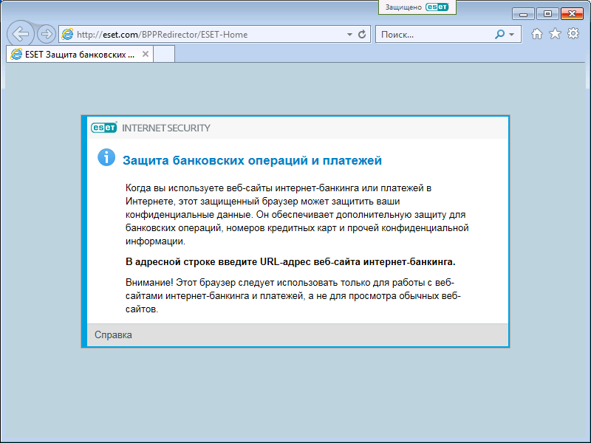
Task: Open Tools menu with the gear icon
Action: (573, 34)
